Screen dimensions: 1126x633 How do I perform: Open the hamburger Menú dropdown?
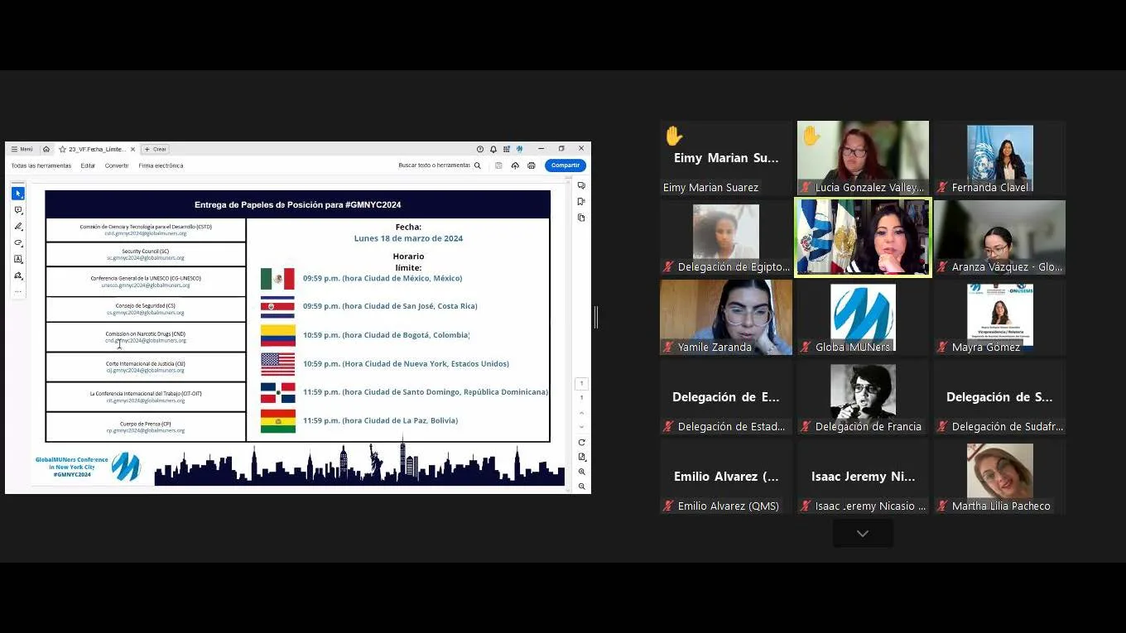point(22,150)
